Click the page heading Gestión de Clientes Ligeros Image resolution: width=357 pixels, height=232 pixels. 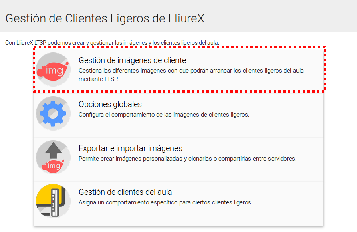(105, 18)
